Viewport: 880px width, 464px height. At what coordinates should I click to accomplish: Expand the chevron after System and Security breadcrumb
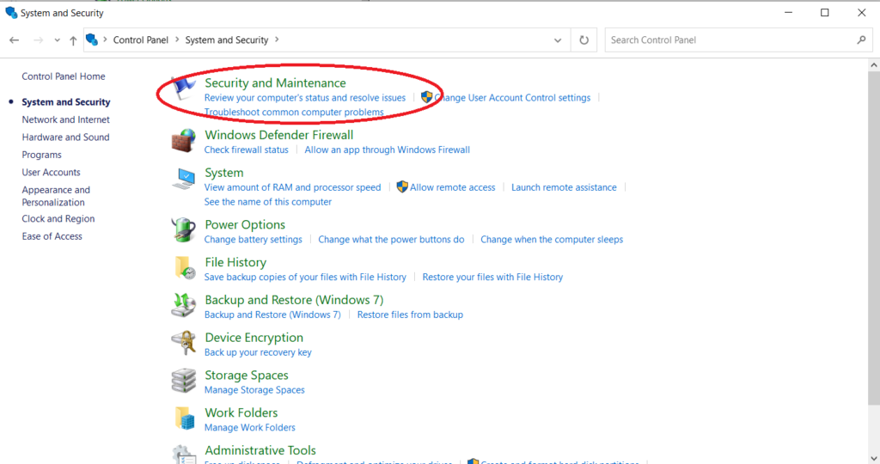277,40
